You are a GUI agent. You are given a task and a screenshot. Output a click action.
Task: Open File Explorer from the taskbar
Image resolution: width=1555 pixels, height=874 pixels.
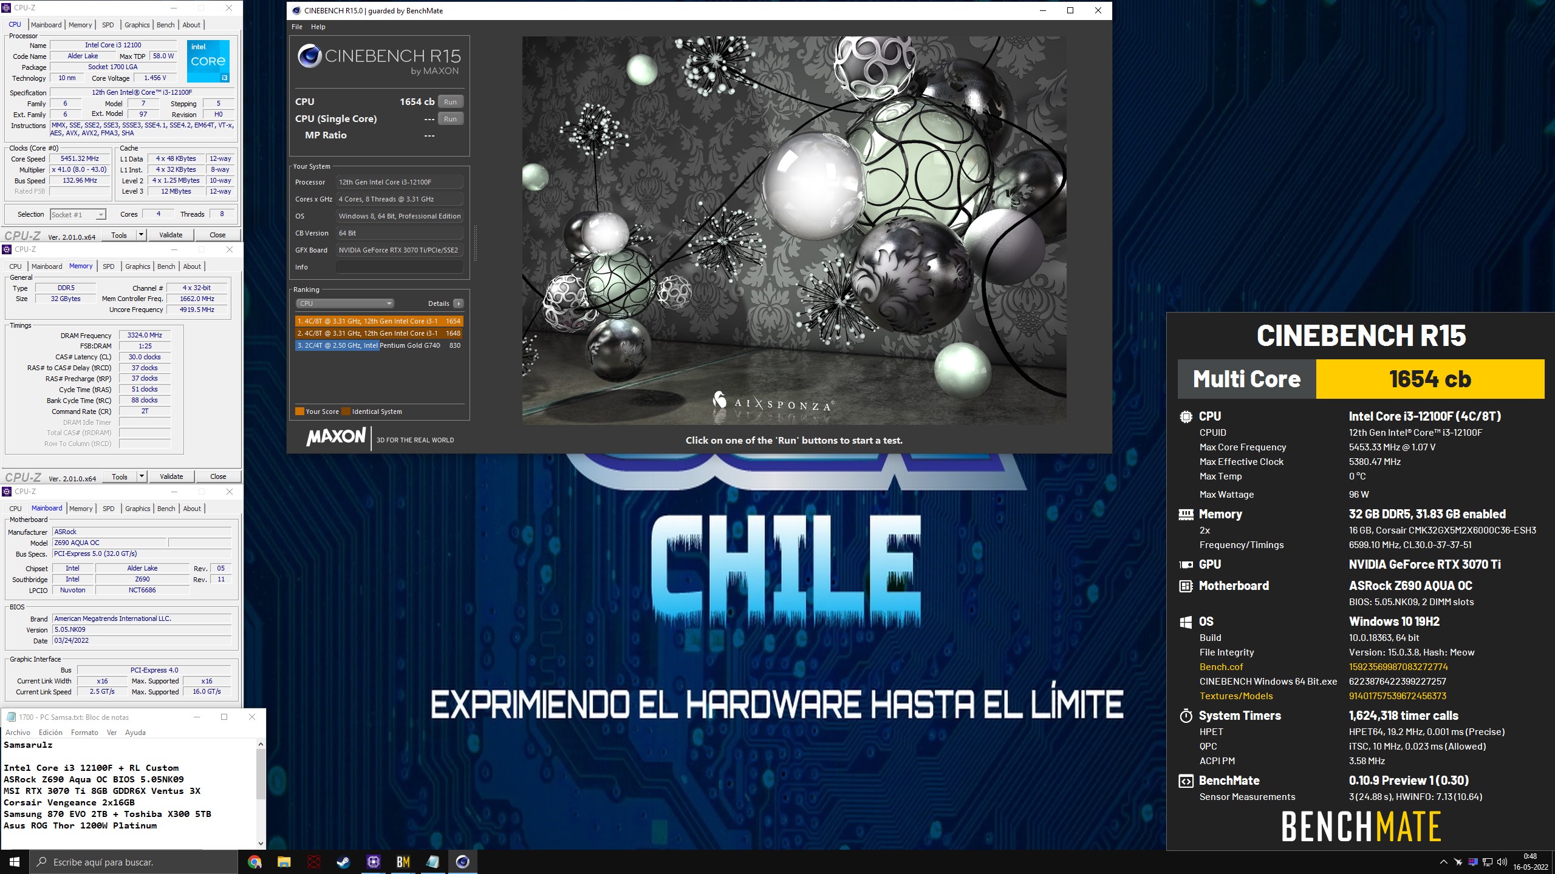[x=284, y=861]
